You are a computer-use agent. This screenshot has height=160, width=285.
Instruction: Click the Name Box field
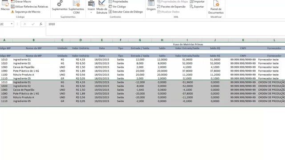(5, 24)
